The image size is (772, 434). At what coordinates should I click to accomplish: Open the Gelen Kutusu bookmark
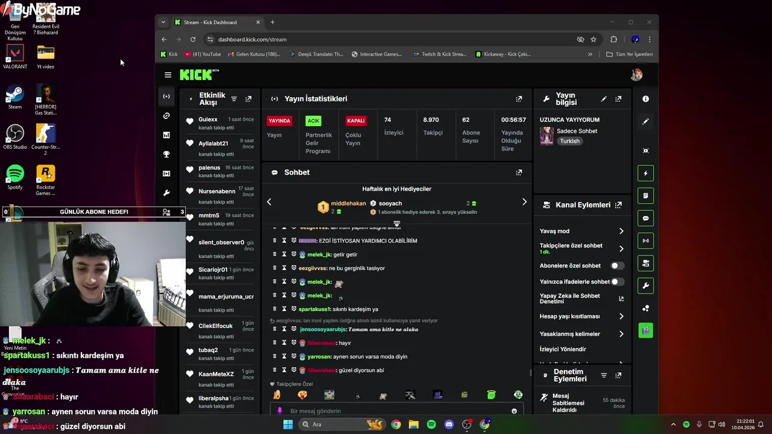pos(254,54)
